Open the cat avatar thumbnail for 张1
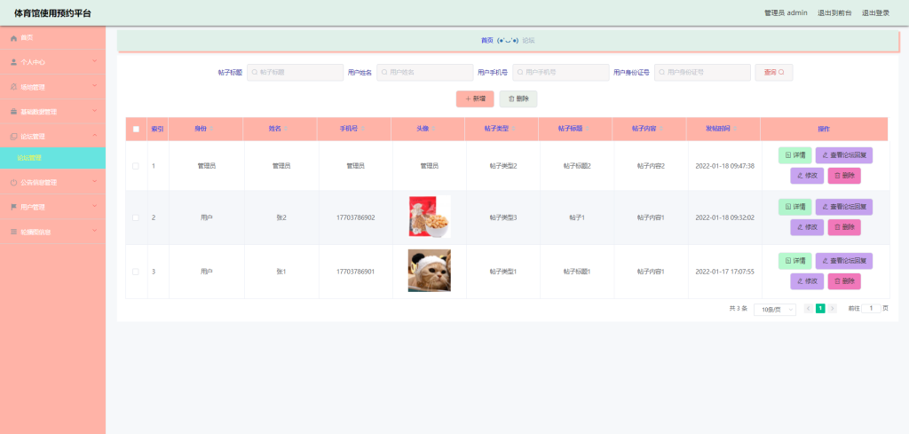The image size is (909, 434). point(430,271)
